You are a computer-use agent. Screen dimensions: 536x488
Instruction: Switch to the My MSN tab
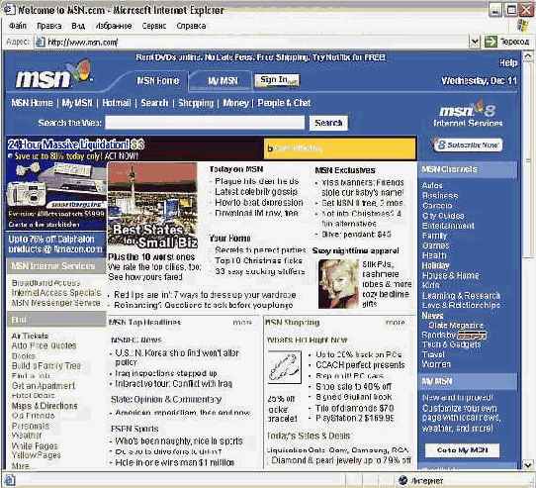point(223,81)
